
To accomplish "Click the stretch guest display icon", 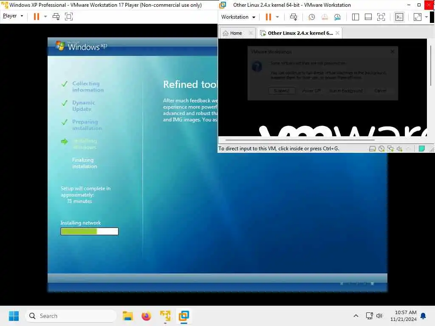I will click(418, 17).
